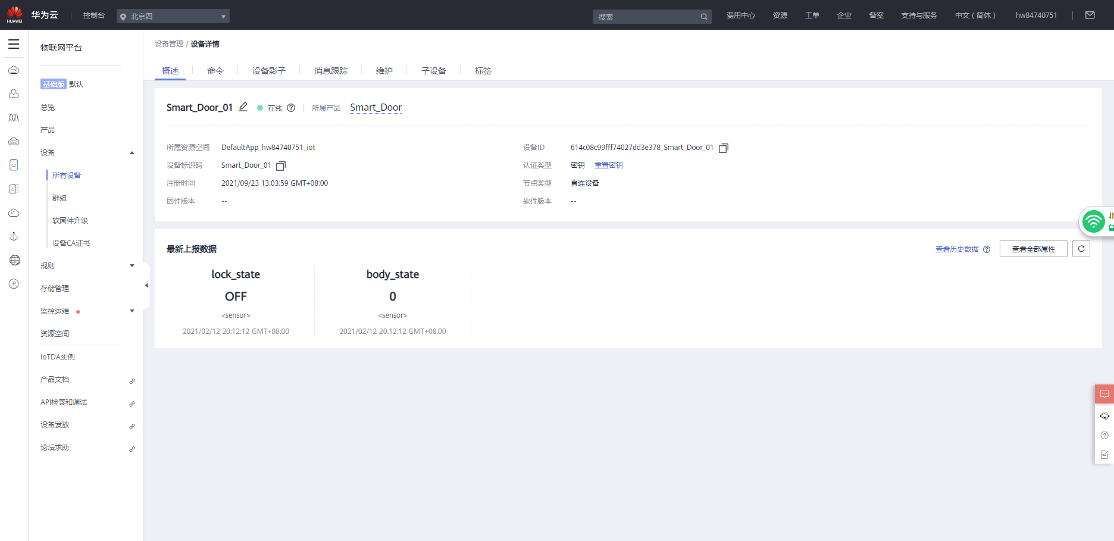
Task: Switch to the 消息跟踪 tab
Action: click(331, 71)
